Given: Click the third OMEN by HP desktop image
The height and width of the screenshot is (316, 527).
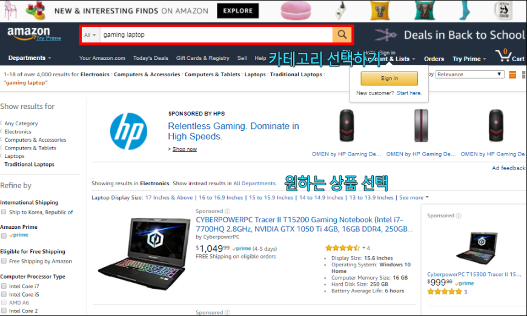Looking at the screenshot, I should point(496,125).
